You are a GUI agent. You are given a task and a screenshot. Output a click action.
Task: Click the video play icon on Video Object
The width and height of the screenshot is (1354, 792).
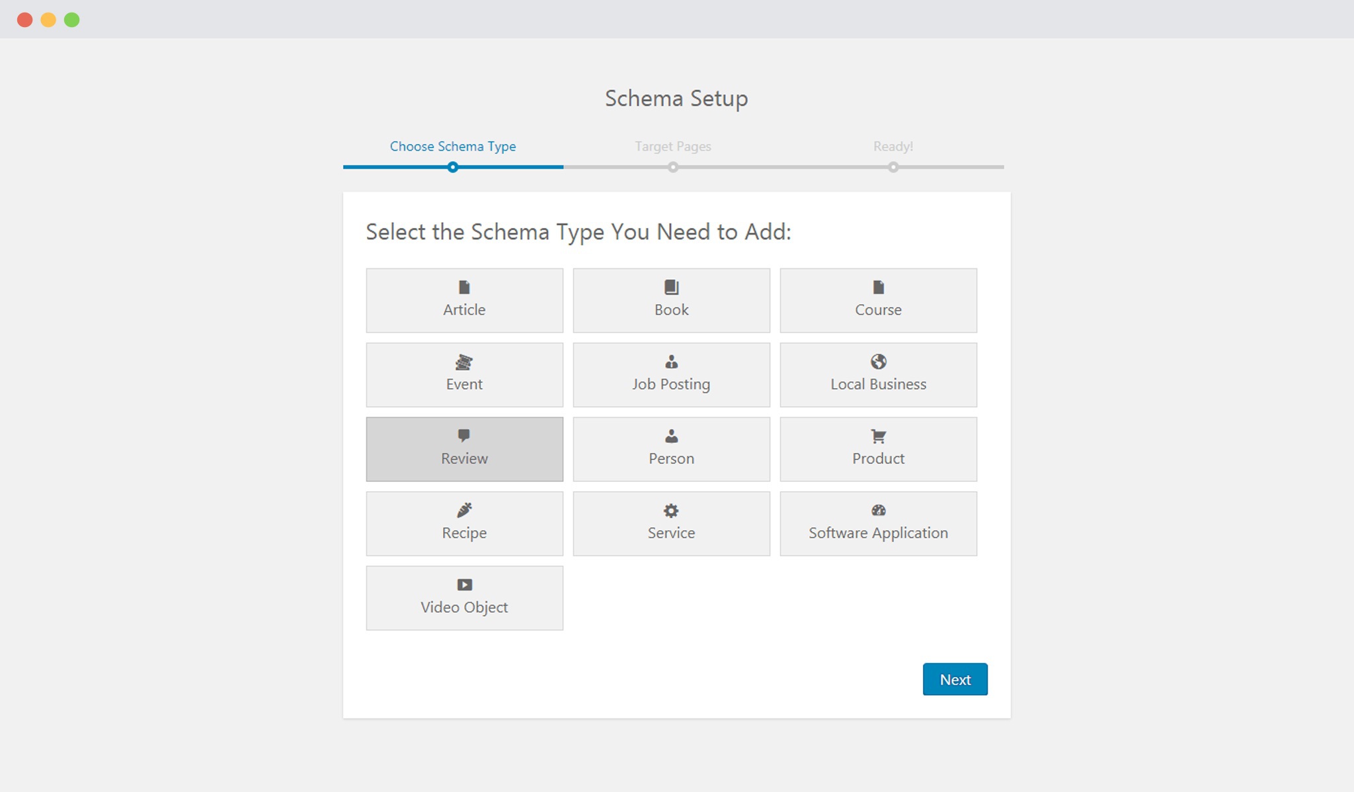(x=463, y=584)
